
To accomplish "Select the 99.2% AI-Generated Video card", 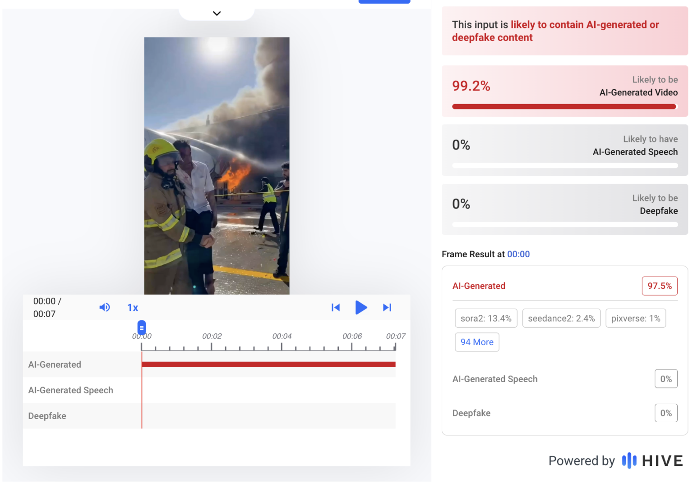I will point(564,91).
